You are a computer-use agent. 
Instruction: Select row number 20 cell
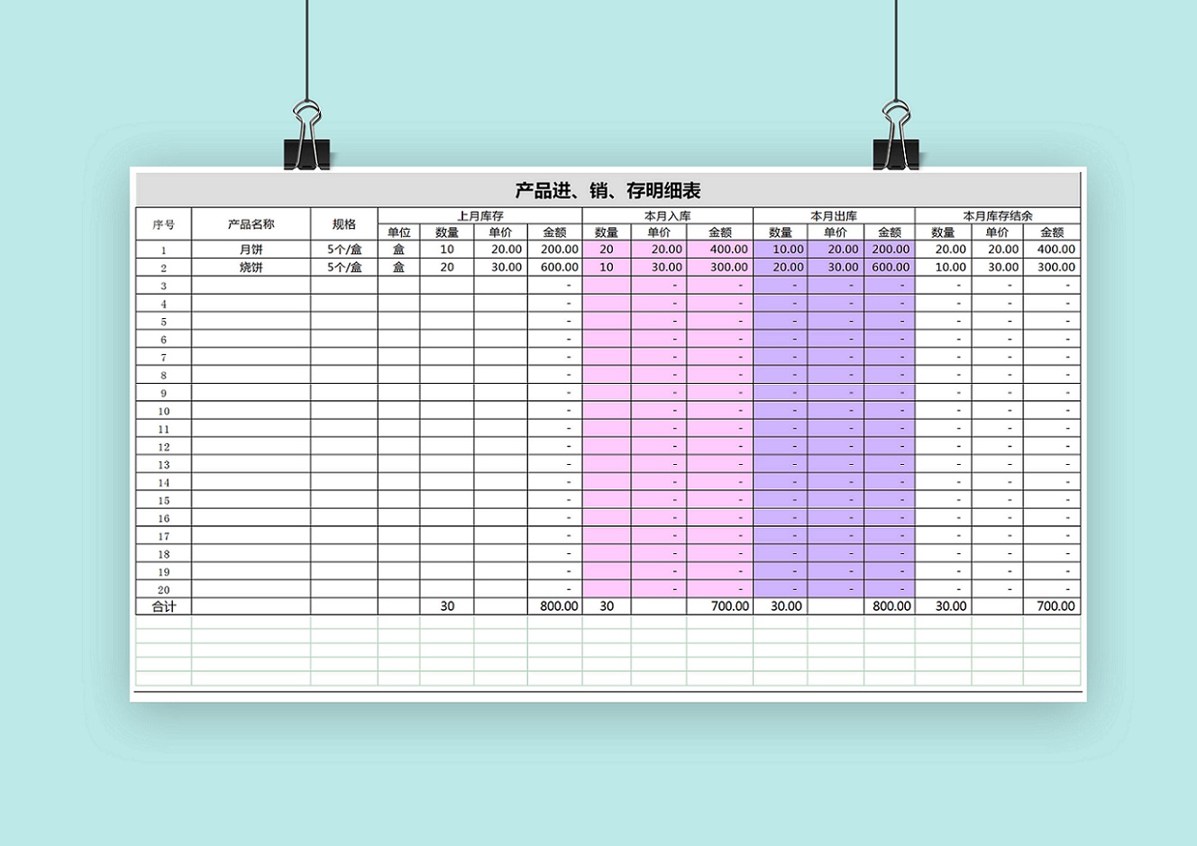pyautogui.click(x=163, y=589)
